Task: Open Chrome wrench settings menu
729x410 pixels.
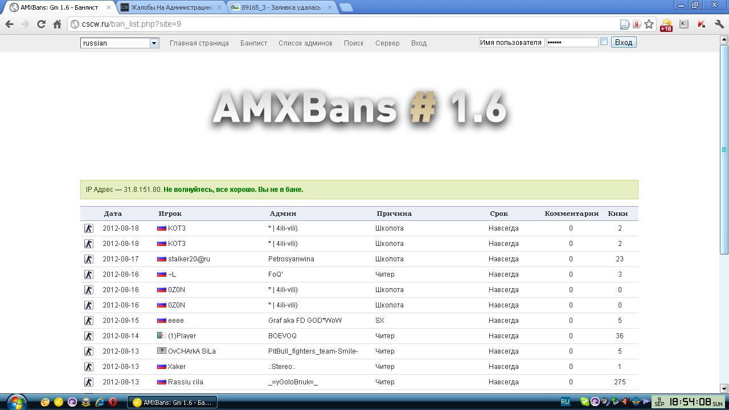Action: [x=719, y=24]
